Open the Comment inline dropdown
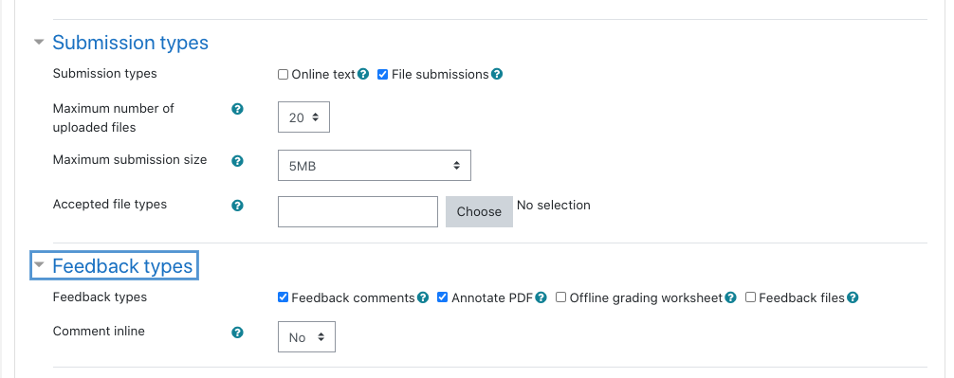Image resolution: width=954 pixels, height=378 pixels. [x=306, y=336]
